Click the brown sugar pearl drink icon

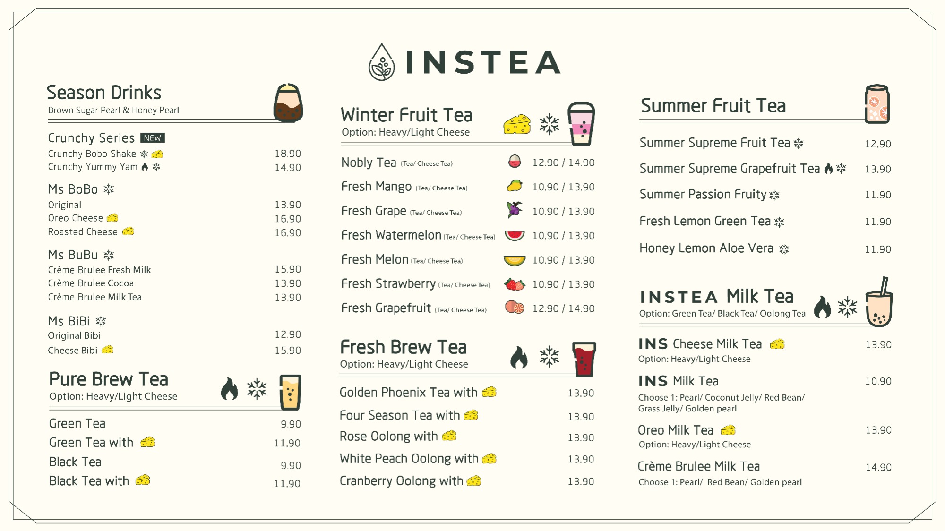point(288,103)
